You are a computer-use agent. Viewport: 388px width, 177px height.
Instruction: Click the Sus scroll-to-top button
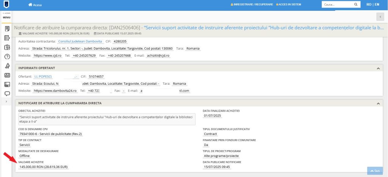[375, 171]
